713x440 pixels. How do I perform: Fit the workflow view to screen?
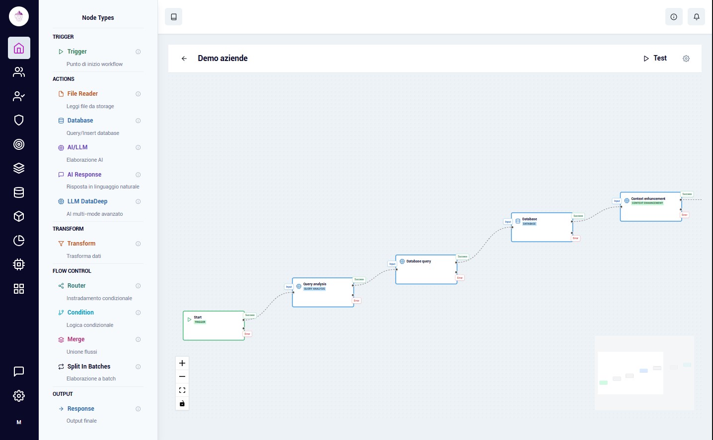pyautogui.click(x=182, y=390)
